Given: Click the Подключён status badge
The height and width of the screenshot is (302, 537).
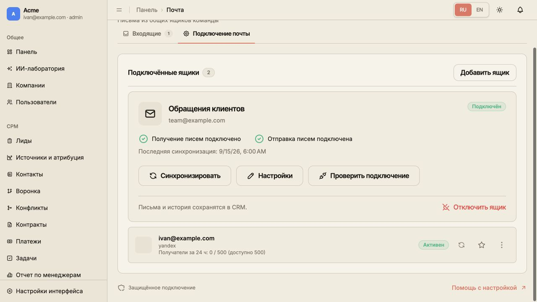Looking at the screenshot, I should 487,107.
